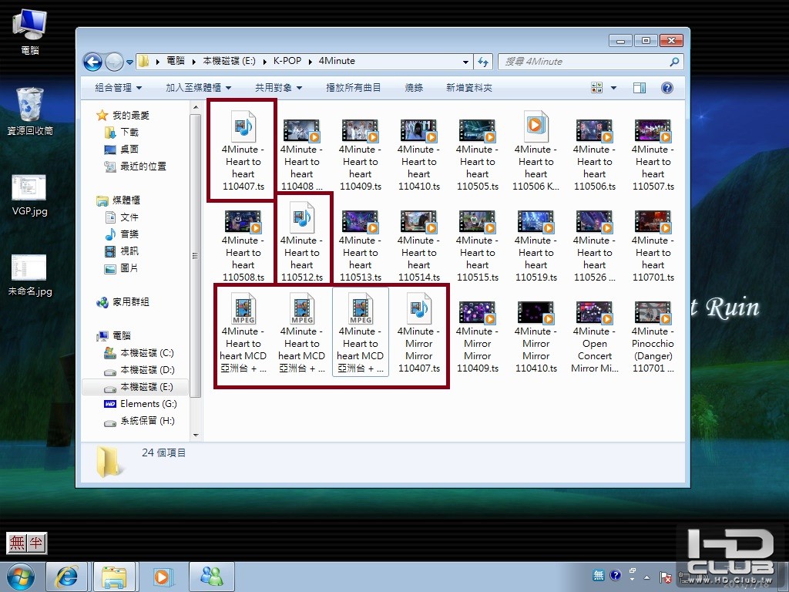This screenshot has height=592, width=789.
Task: Click navigation pane scroll up arrow
Action: point(195,106)
